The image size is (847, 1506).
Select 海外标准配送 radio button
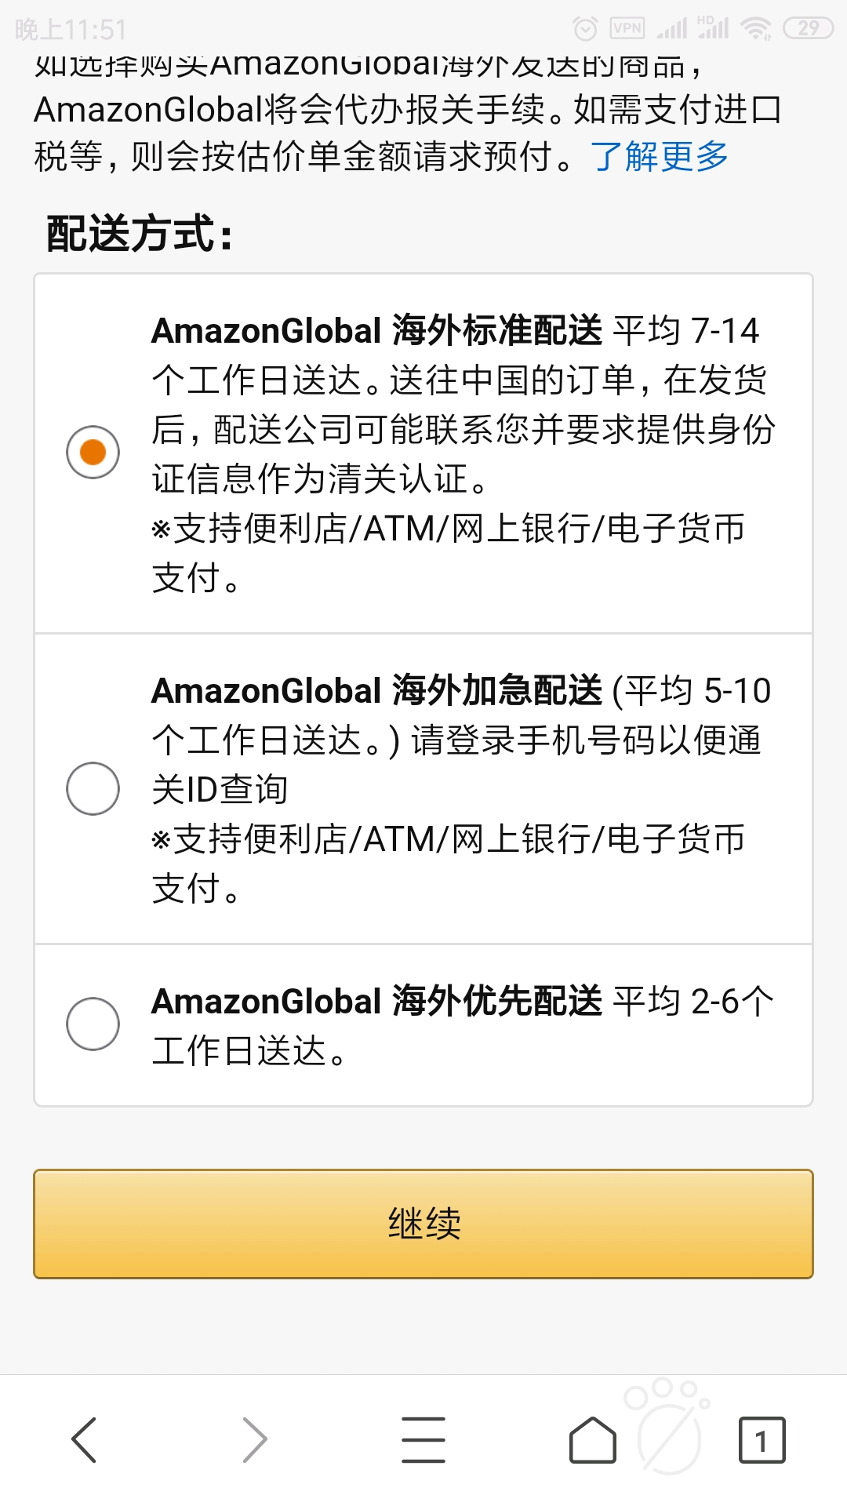click(93, 453)
